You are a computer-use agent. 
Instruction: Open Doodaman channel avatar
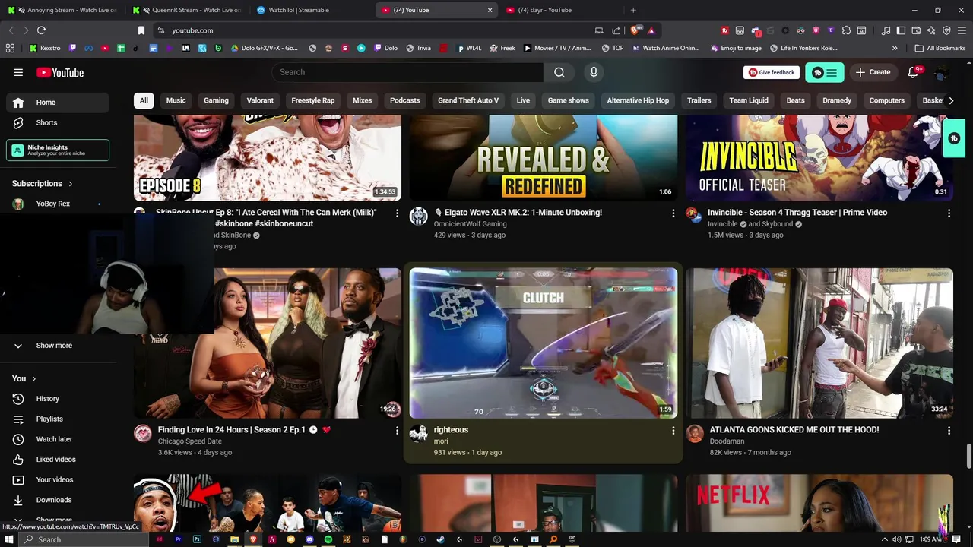pyautogui.click(x=695, y=433)
